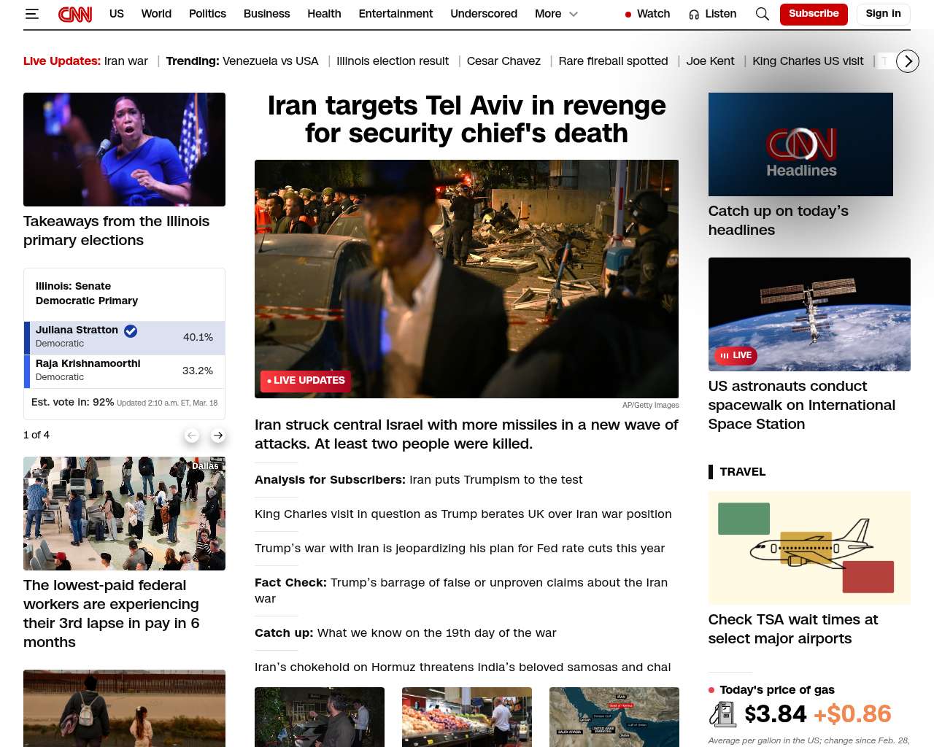The height and width of the screenshot is (747, 934).
Task: Click the LIVE UPDATES badge on photo
Action: pos(306,381)
